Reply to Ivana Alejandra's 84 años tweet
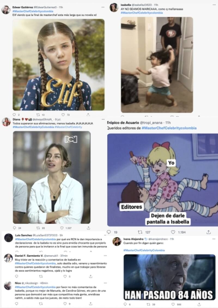218x308 pixels. [x=125, y=304]
